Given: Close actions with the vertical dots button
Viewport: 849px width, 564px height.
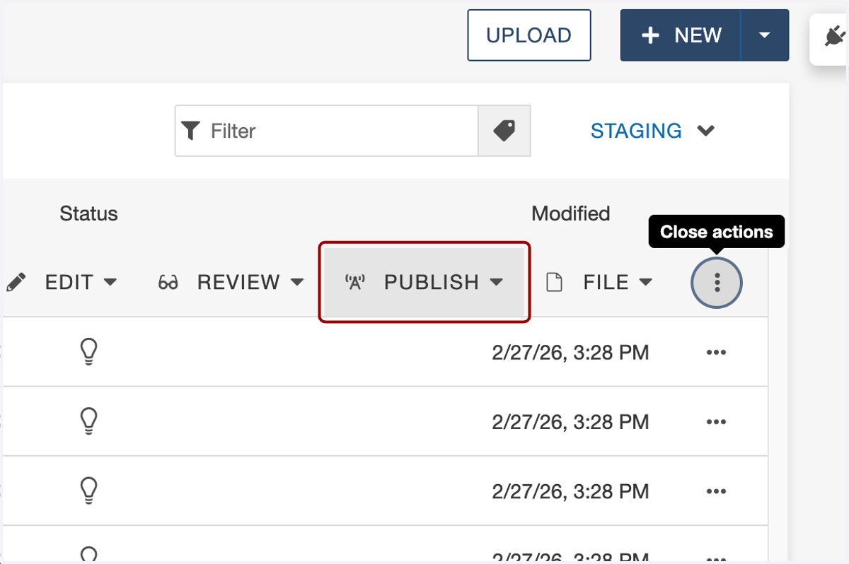Looking at the screenshot, I should (717, 283).
